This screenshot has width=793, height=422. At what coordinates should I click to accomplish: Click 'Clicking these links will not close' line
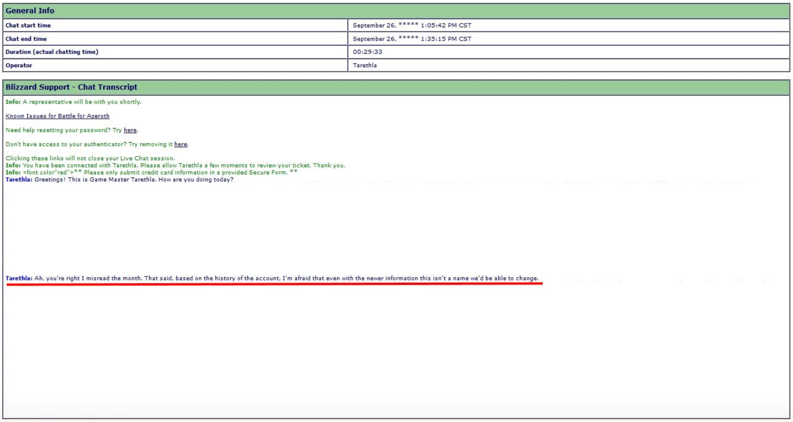click(90, 158)
